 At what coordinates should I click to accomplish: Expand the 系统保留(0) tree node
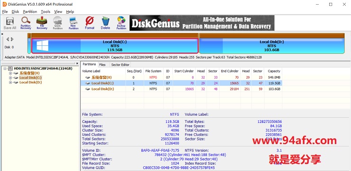[x=10, y=73]
